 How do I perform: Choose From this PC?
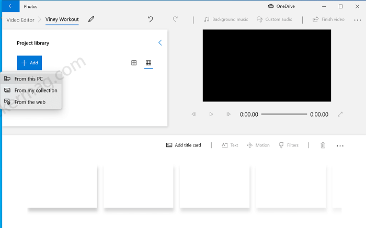(x=31, y=79)
